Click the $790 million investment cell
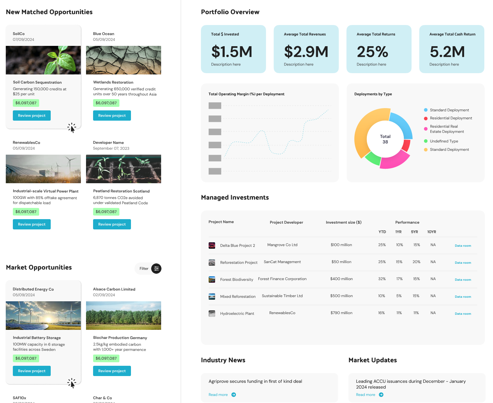Image resolution: width=493 pixels, height=403 pixels. pos(342,313)
